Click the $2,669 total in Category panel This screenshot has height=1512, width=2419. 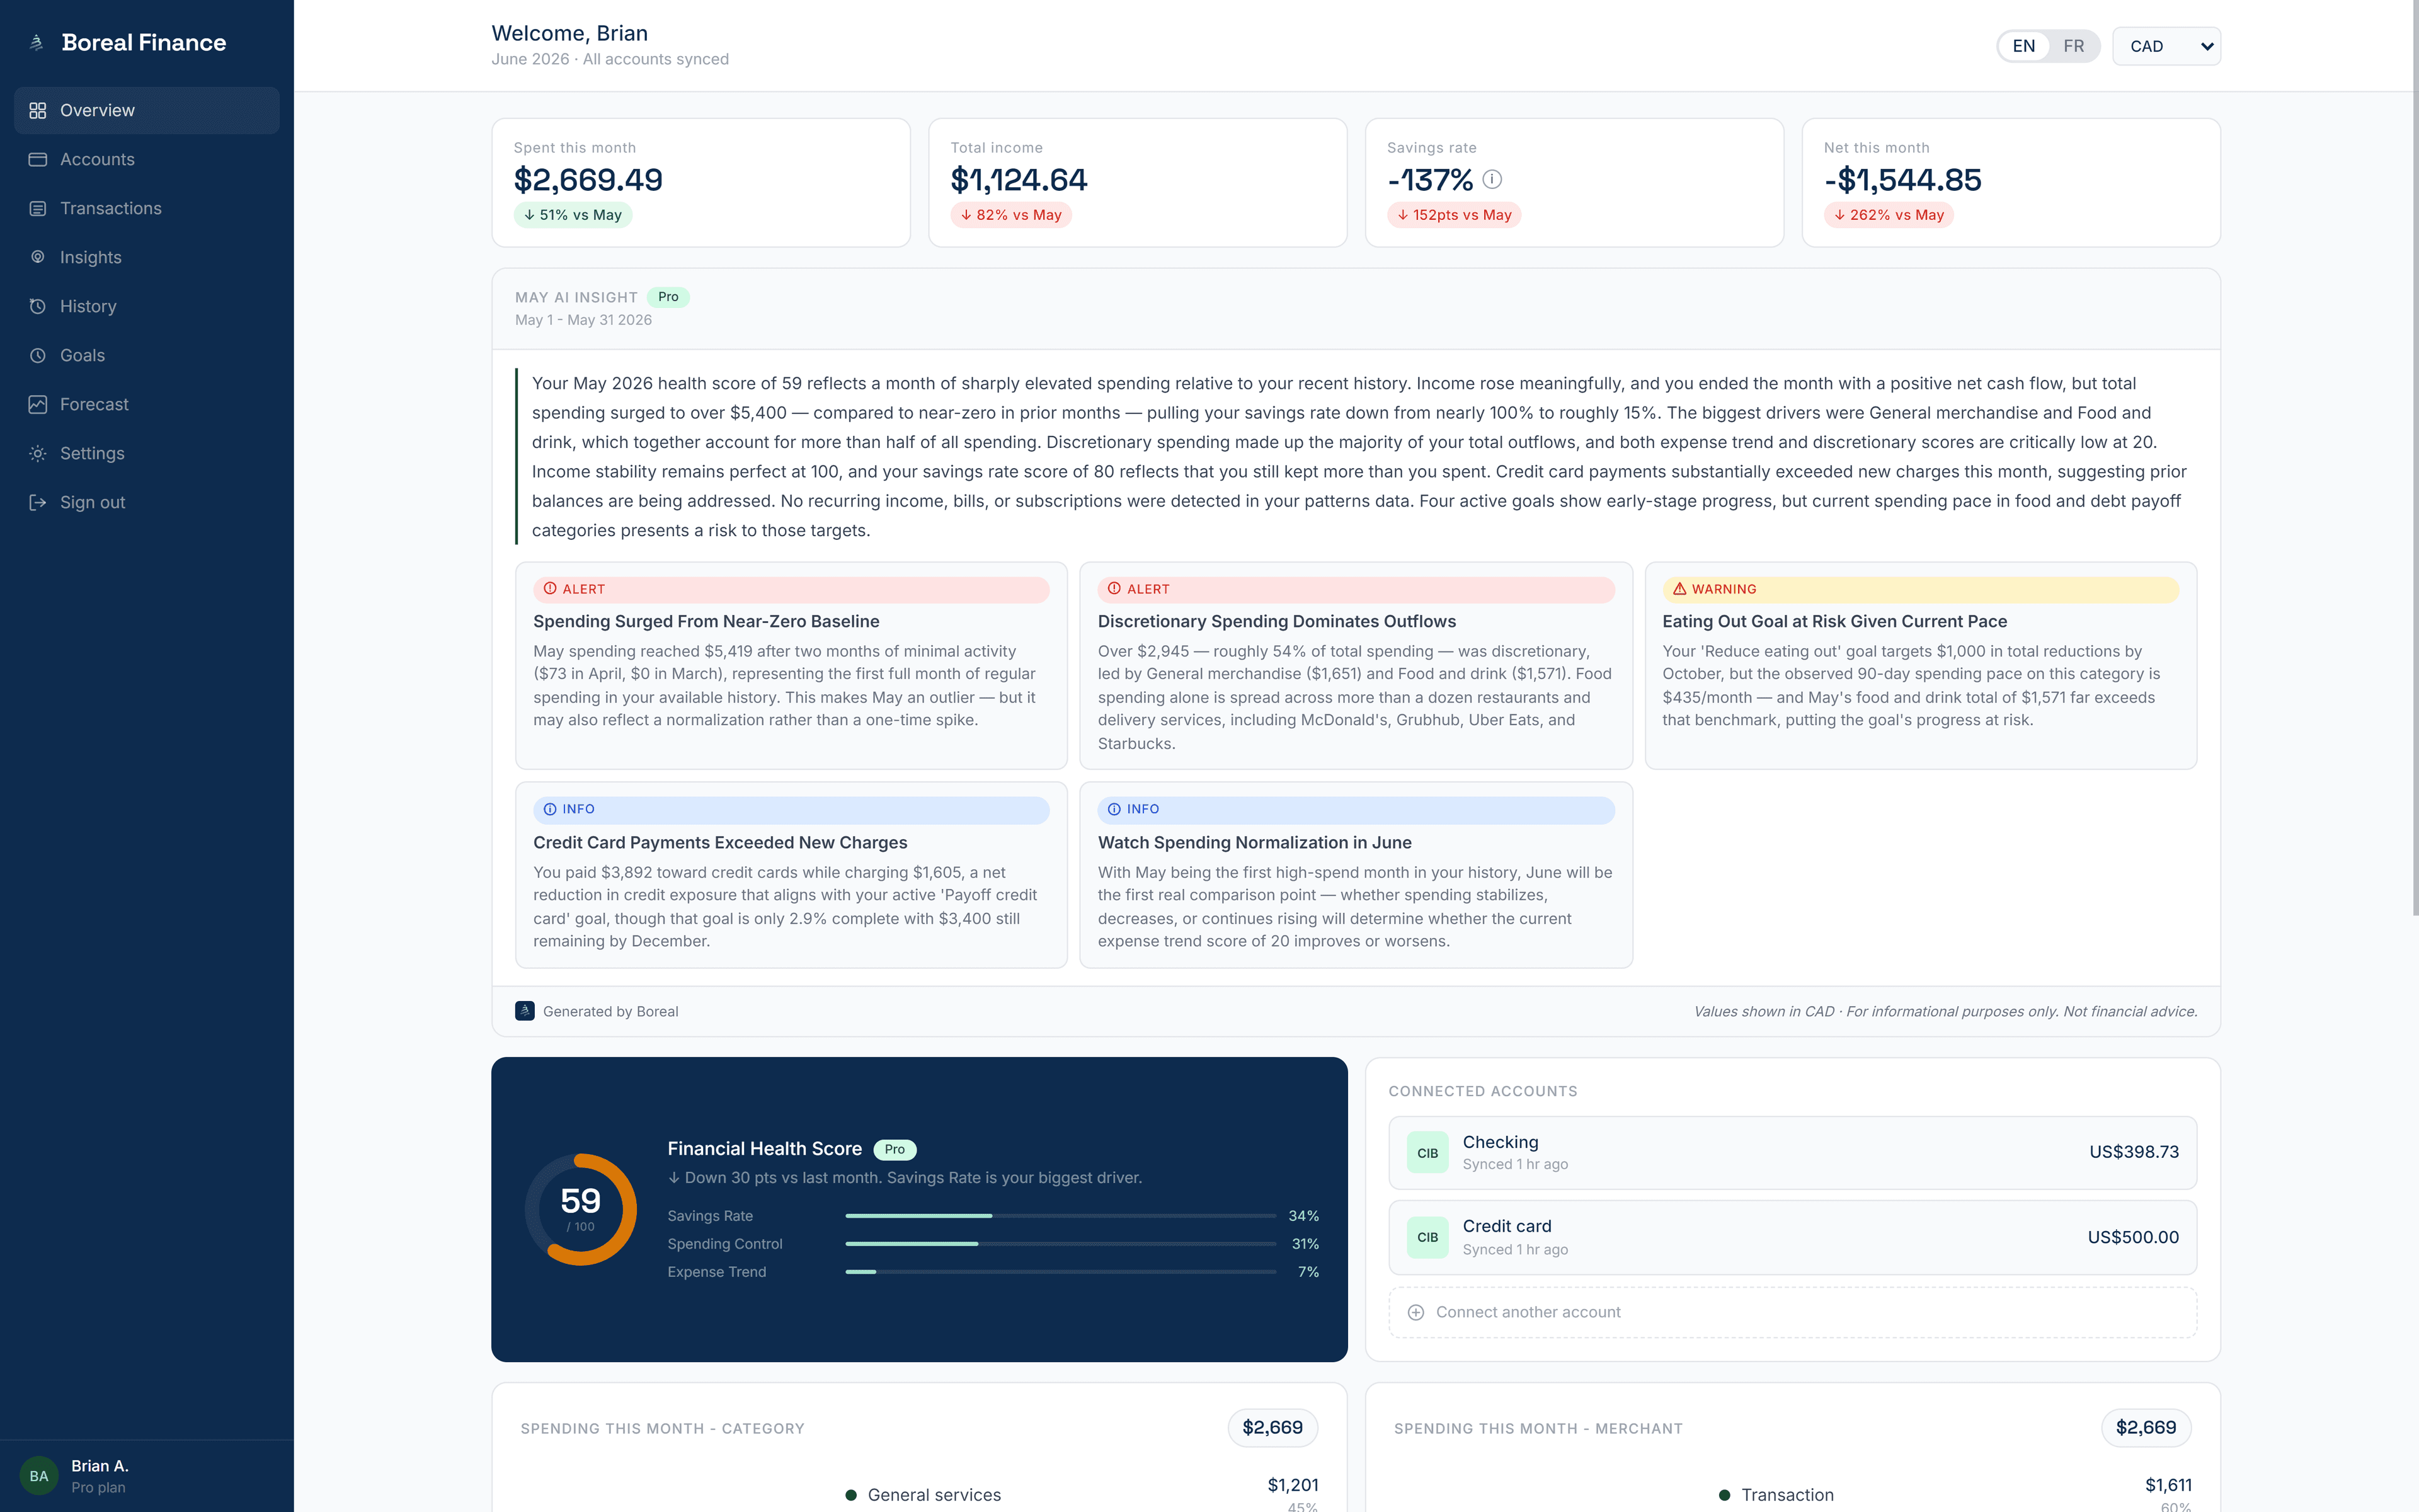pyautogui.click(x=1272, y=1428)
